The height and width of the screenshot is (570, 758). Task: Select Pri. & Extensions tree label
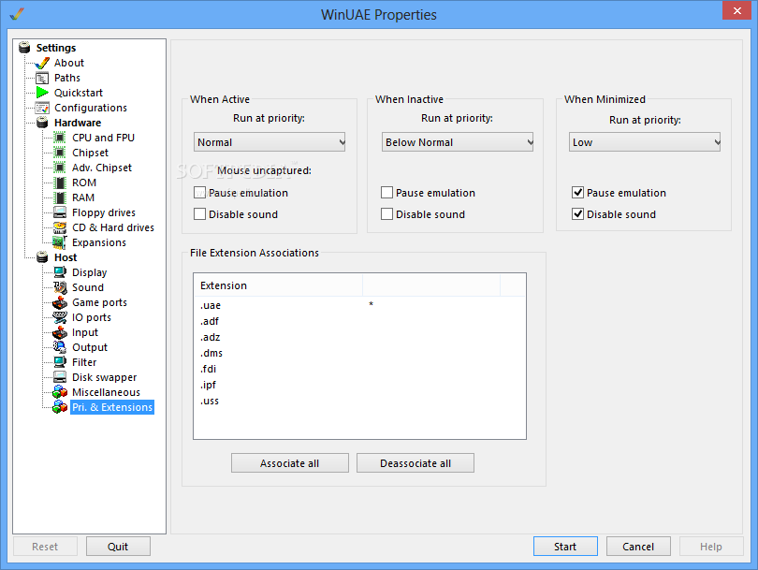coord(112,407)
